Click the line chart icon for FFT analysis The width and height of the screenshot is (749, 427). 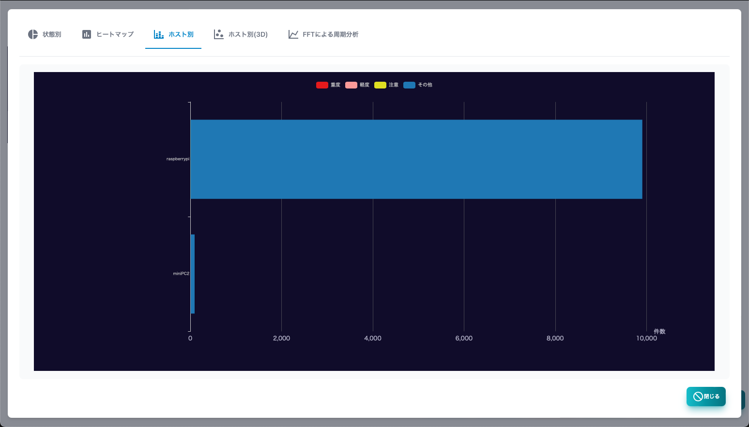(x=293, y=34)
